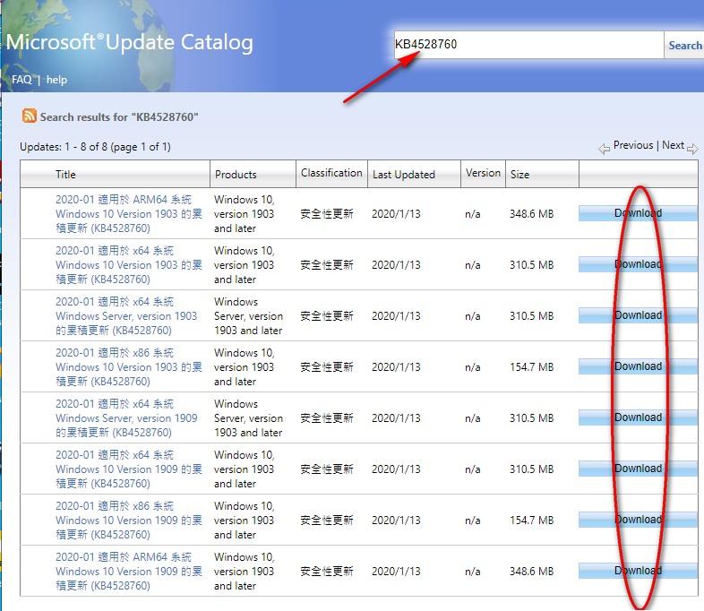This screenshot has height=611, width=704.
Task: Download the x64 Windows Server version 1903 update
Action: [638, 315]
